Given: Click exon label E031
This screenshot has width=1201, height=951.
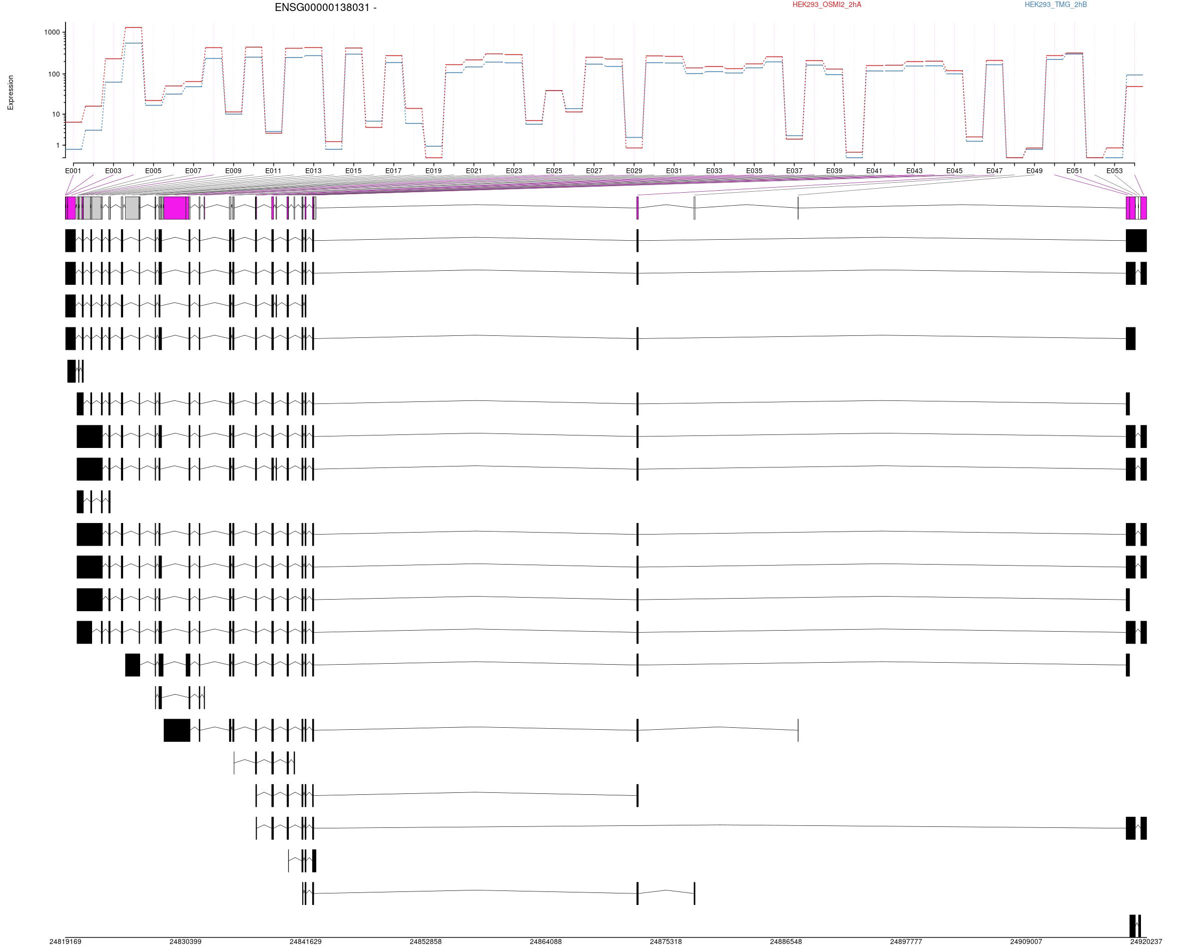Looking at the screenshot, I should (x=674, y=171).
